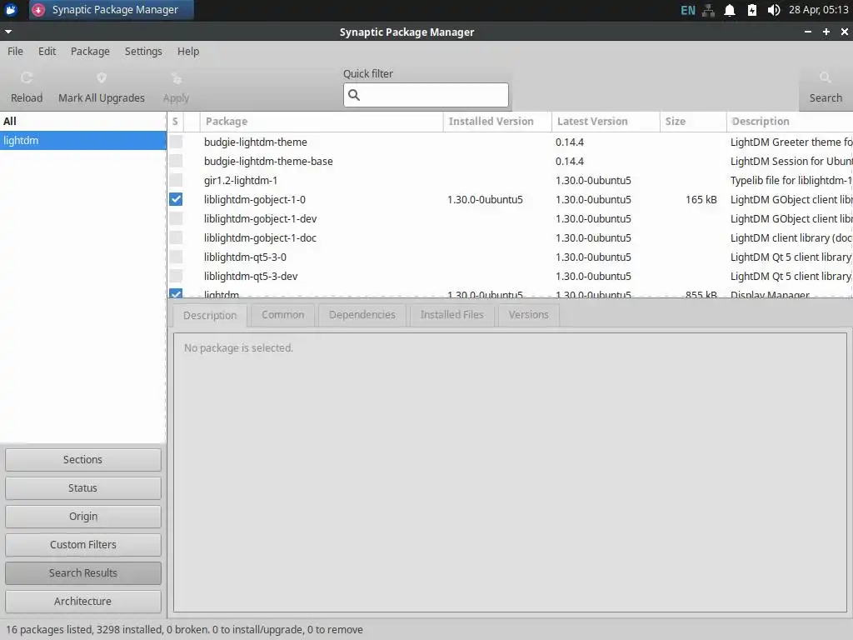Click the Search Results button
This screenshot has height=640, width=853.
tap(83, 573)
